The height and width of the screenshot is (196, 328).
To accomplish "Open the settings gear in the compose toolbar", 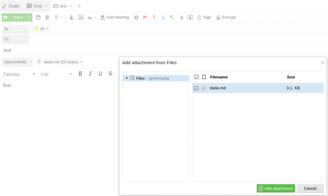I will pyautogui.click(x=136, y=18).
